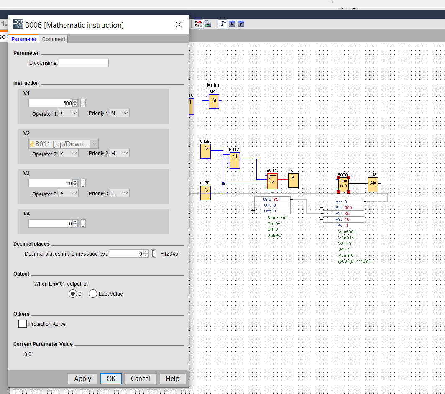
Task: Click the Simulation toolbar icon
Action: tap(198, 24)
